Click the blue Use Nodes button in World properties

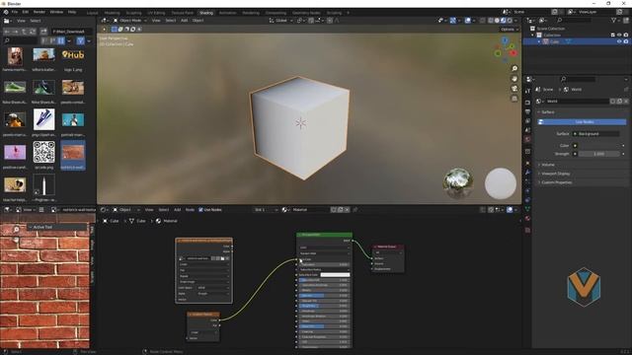[x=583, y=122]
